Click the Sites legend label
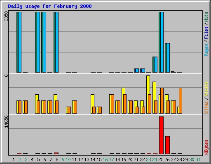 206,107
